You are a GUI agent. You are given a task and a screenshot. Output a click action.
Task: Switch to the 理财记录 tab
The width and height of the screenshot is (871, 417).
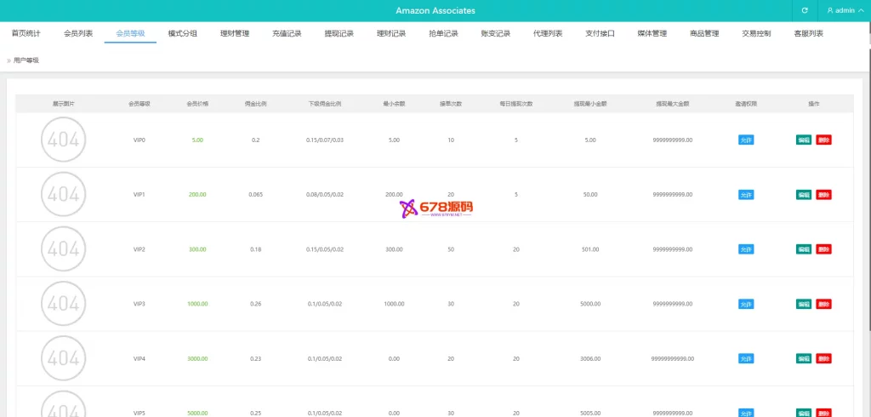391,33
